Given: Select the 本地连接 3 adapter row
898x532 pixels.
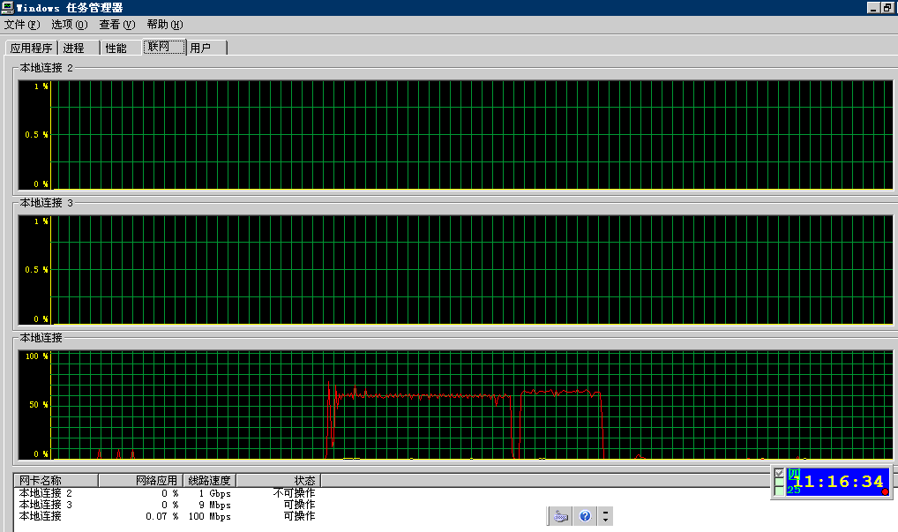Looking at the screenshot, I should [x=167, y=505].
